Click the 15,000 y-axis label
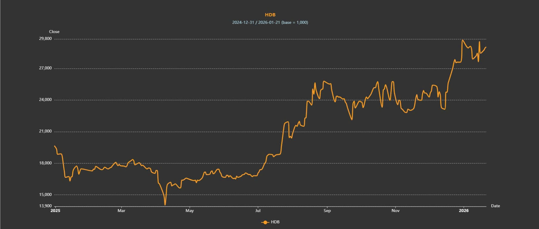 (45, 195)
